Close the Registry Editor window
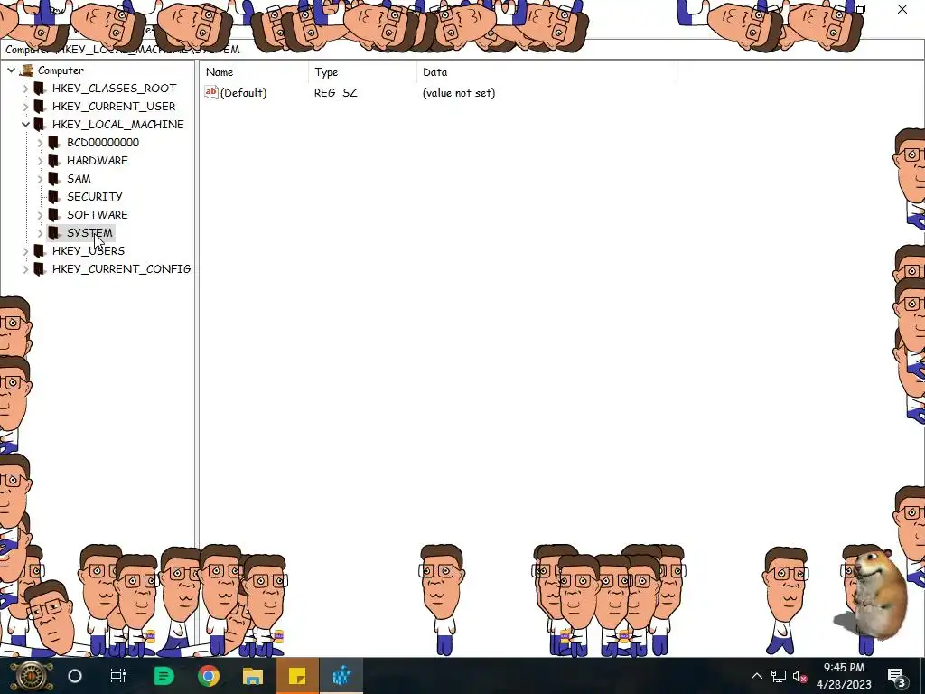This screenshot has width=925, height=694. pyautogui.click(x=902, y=9)
